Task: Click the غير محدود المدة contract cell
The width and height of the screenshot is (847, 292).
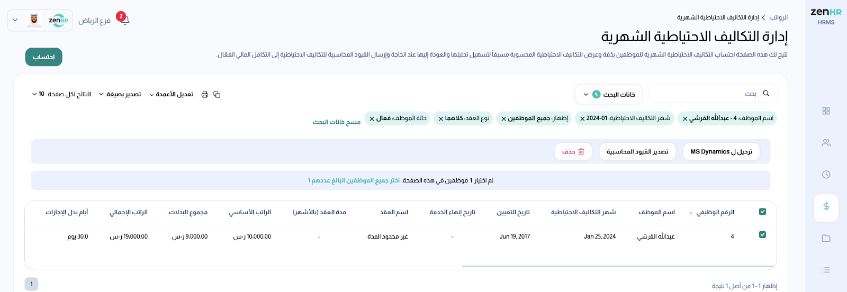Action: pos(388,236)
